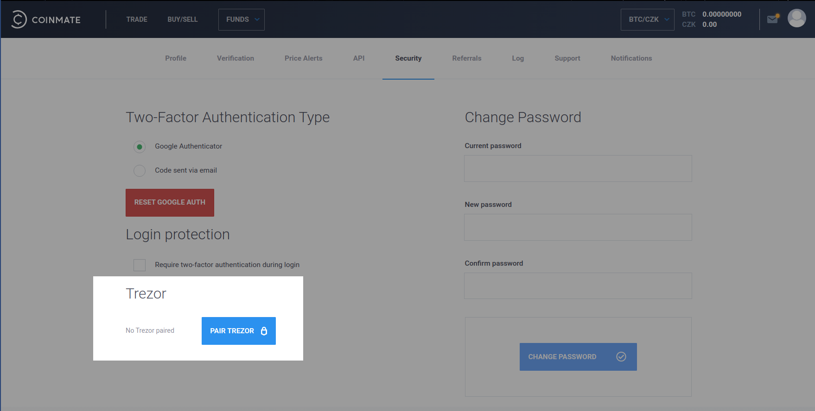
Task: Open the BTC/CZK currency pair dropdown
Action: [647, 19]
